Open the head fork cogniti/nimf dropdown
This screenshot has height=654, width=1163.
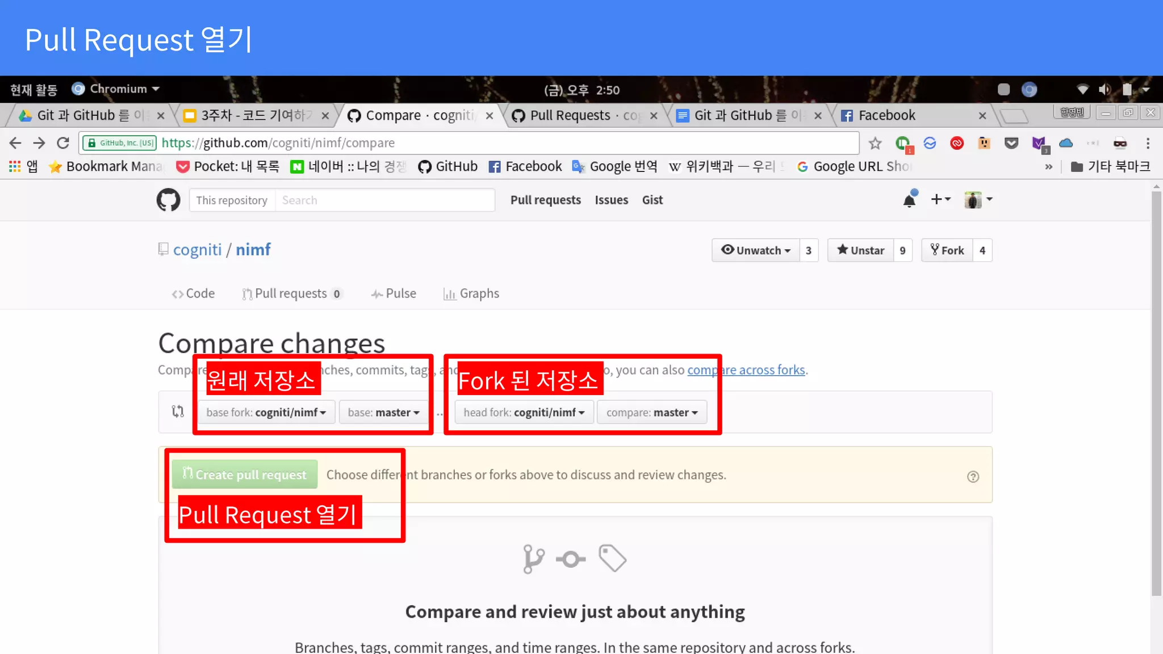click(524, 413)
